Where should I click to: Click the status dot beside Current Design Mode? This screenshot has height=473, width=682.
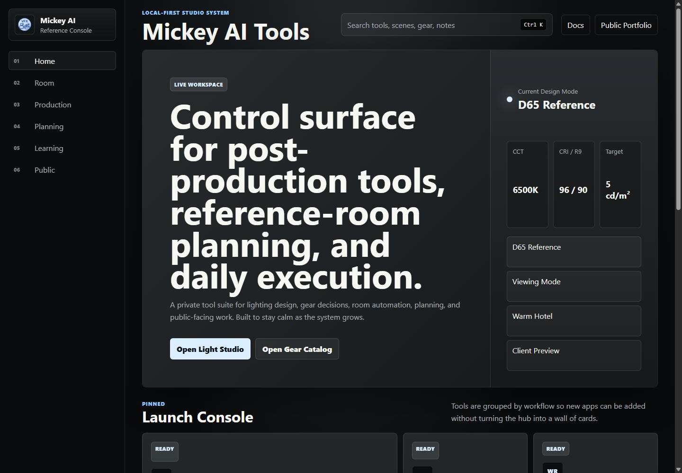(x=510, y=99)
